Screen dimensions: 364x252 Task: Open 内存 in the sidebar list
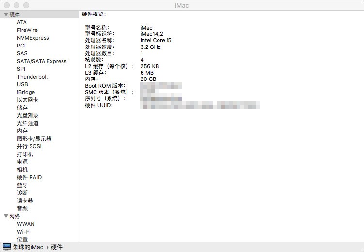point(22,131)
